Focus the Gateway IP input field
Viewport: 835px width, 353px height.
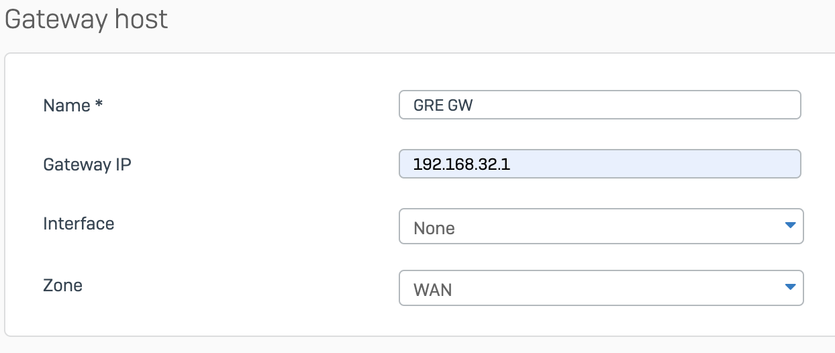pos(599,164)
